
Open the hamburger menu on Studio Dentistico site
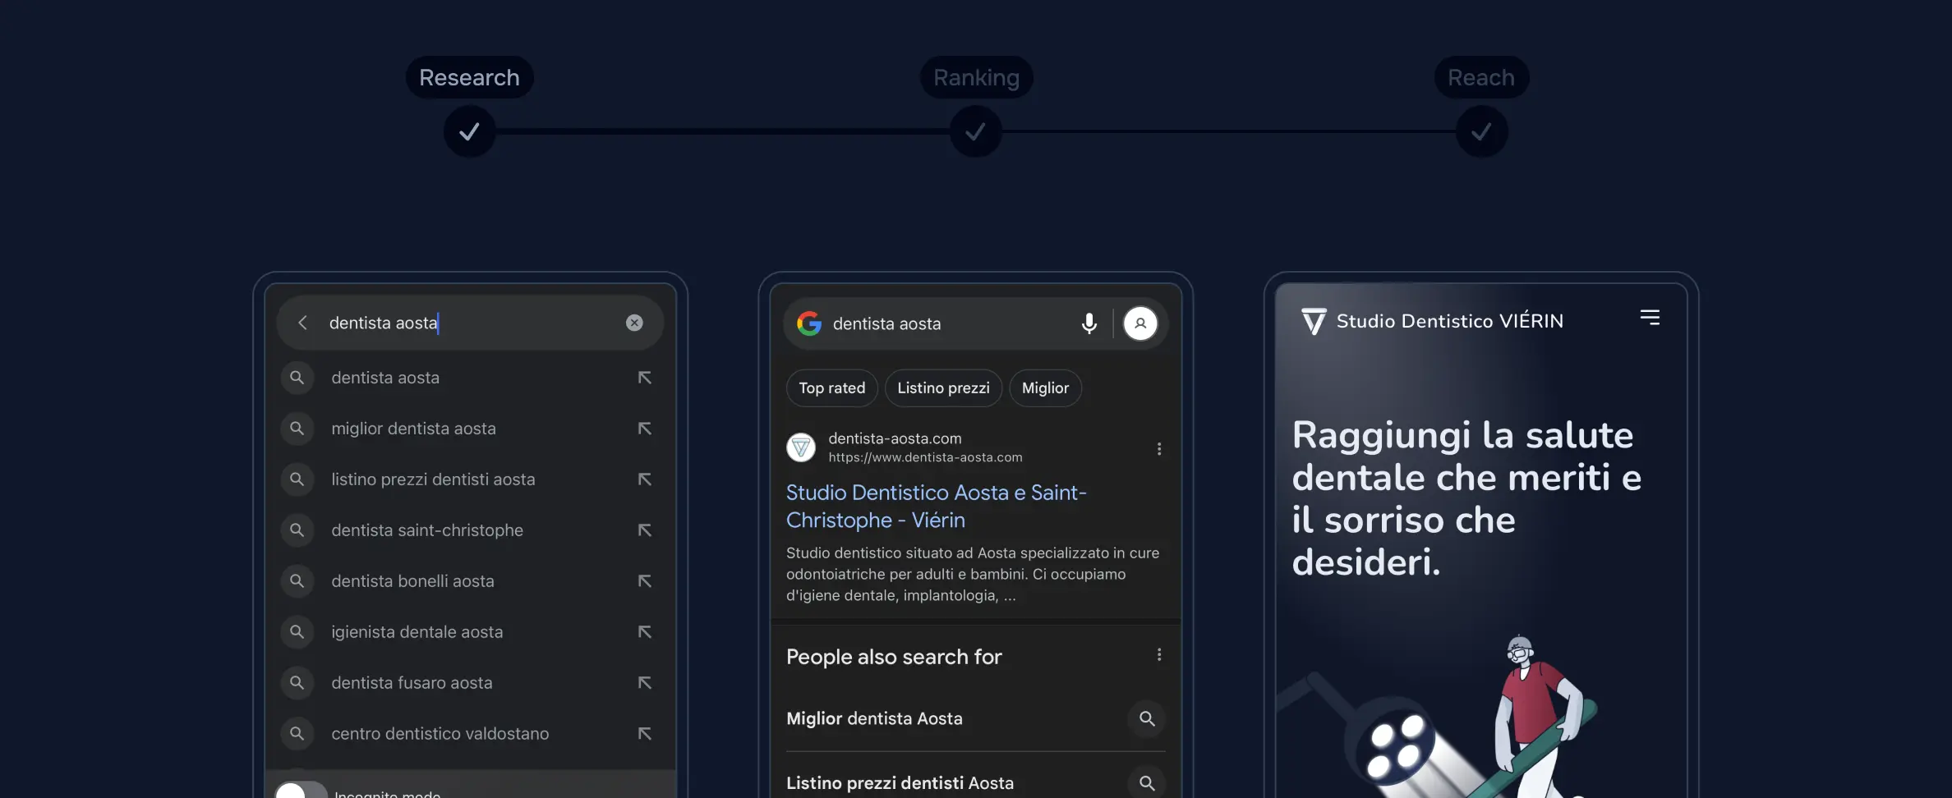tap(1650, 318)
